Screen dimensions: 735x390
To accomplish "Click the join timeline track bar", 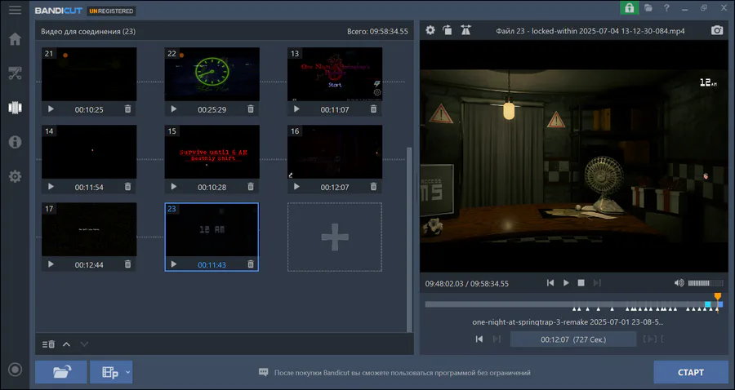I will (574, 304).
